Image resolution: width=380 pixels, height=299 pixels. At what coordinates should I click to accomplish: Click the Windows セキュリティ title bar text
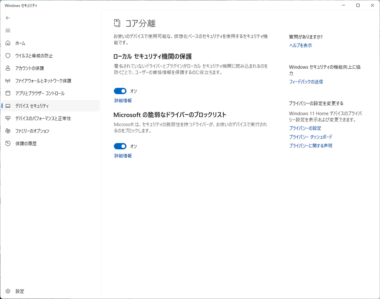(x=21, y=5)
